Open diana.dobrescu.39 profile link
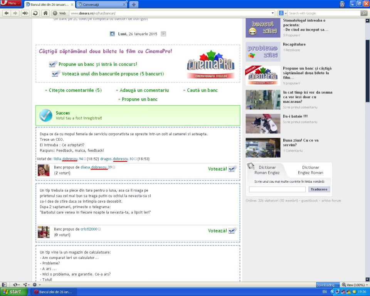This screenshot has width=370, height=296. click(96, 167)
